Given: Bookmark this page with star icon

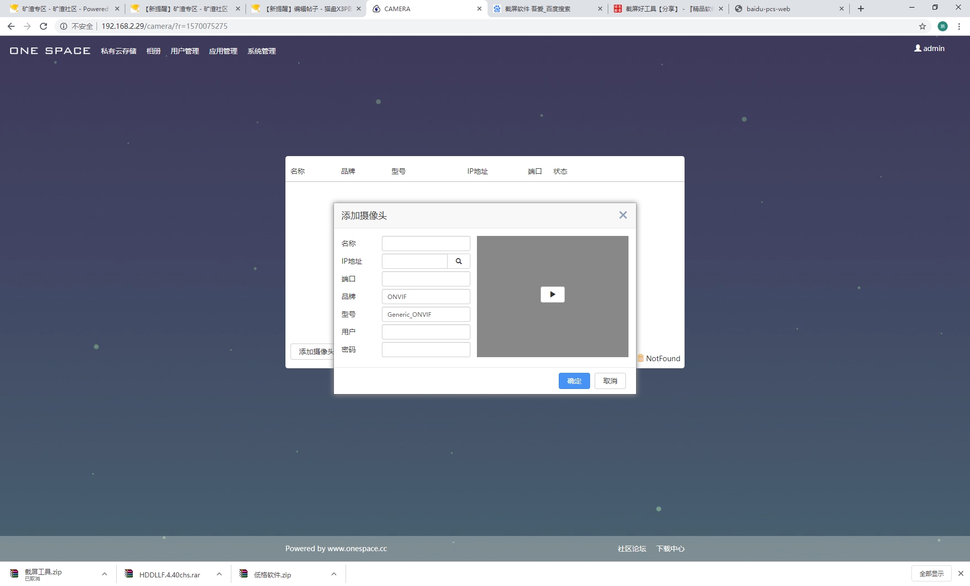Looking at the screenshot, I should tap(923, 26).
